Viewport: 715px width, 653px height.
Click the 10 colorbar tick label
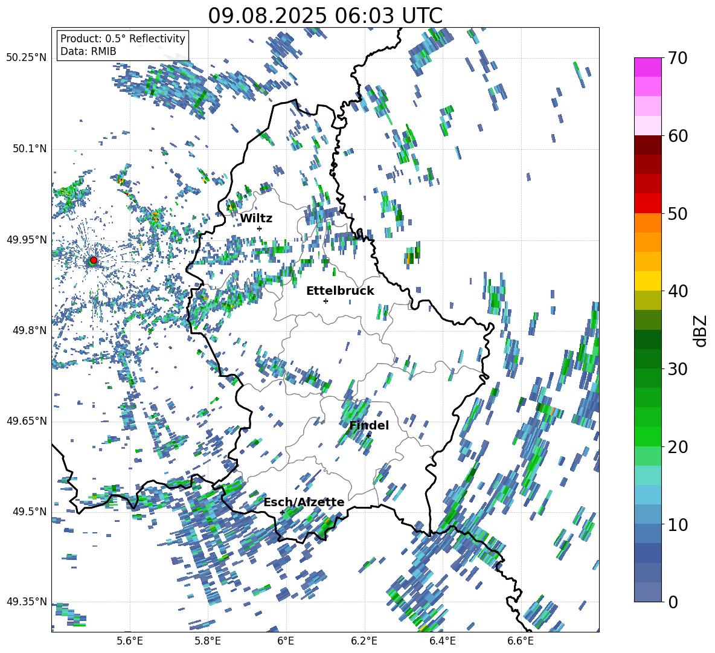tap(678, 525)
